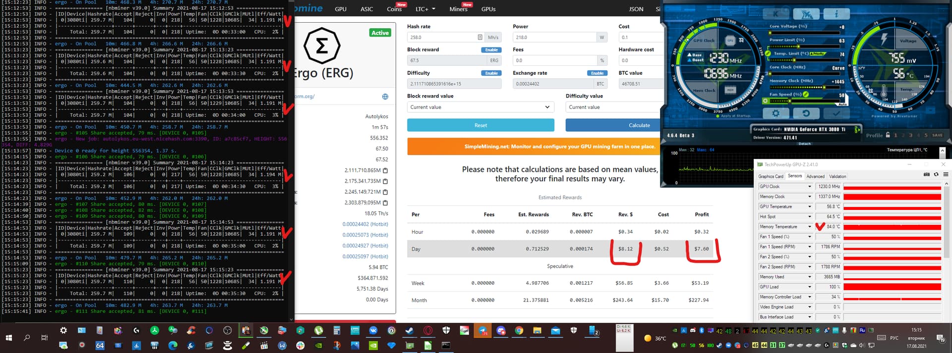Select Afterburner profile slot 3
This screenshot has height=353, width=952.
tap(911, 135)
